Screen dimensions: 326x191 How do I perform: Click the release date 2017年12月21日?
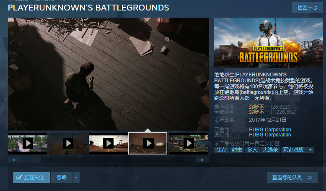click(x=268, y=120)
